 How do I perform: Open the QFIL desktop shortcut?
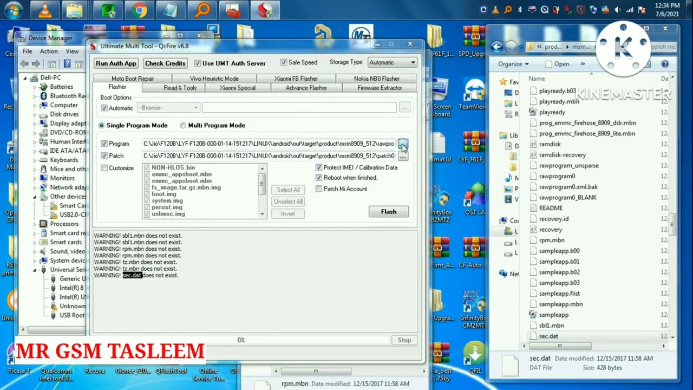click(475, 357)
